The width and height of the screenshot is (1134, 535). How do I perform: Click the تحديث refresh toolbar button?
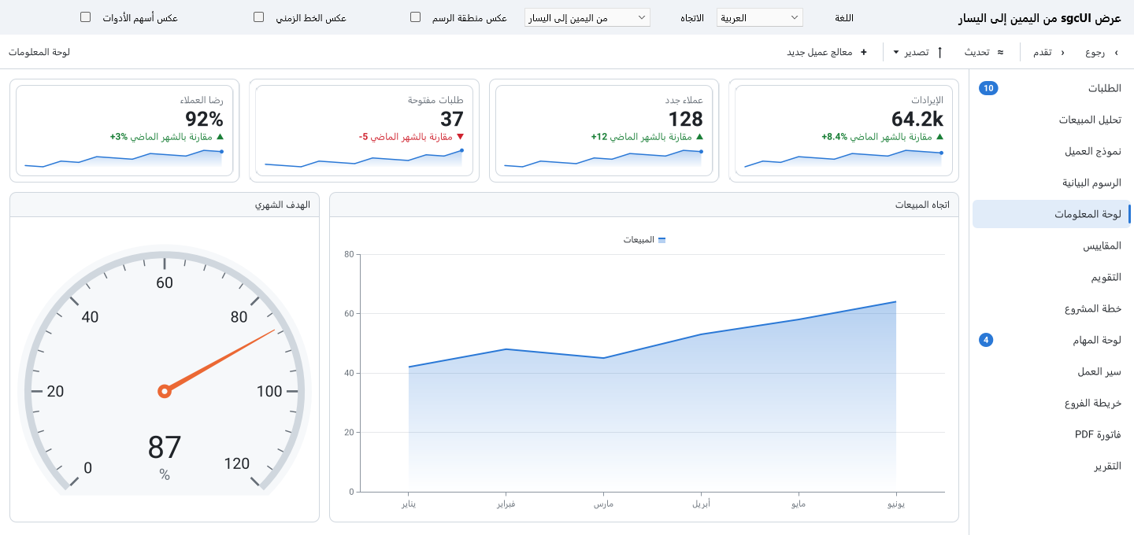coord(984,52)
